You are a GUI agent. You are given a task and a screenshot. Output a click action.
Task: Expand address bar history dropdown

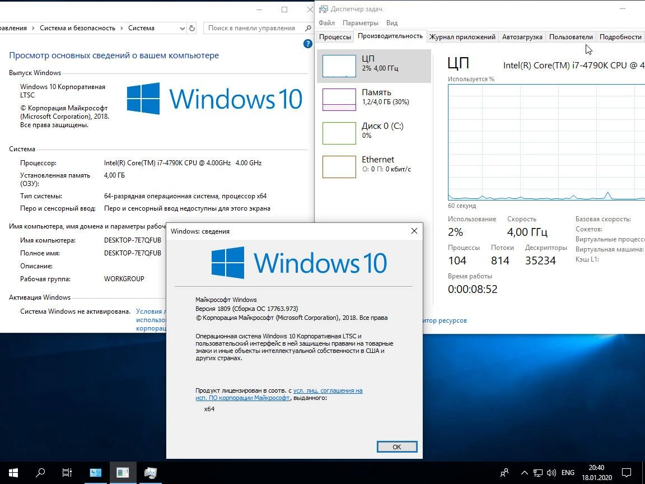point(182,28)
